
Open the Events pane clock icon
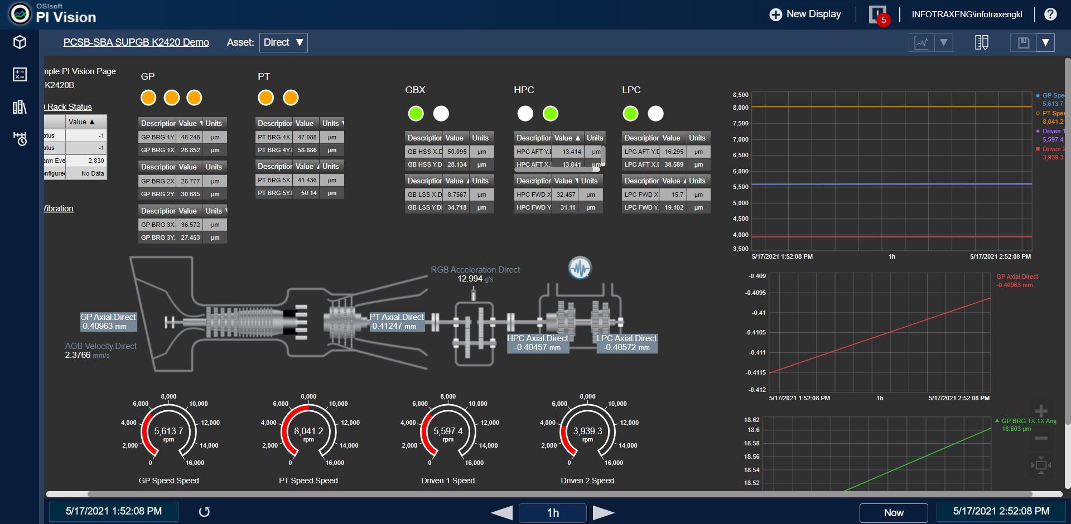click(x=20, y=139)
